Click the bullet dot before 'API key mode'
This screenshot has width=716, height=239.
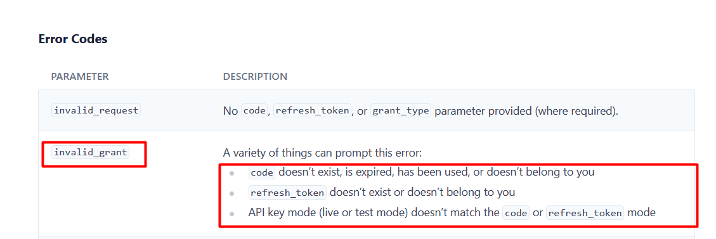click(232, 214)
